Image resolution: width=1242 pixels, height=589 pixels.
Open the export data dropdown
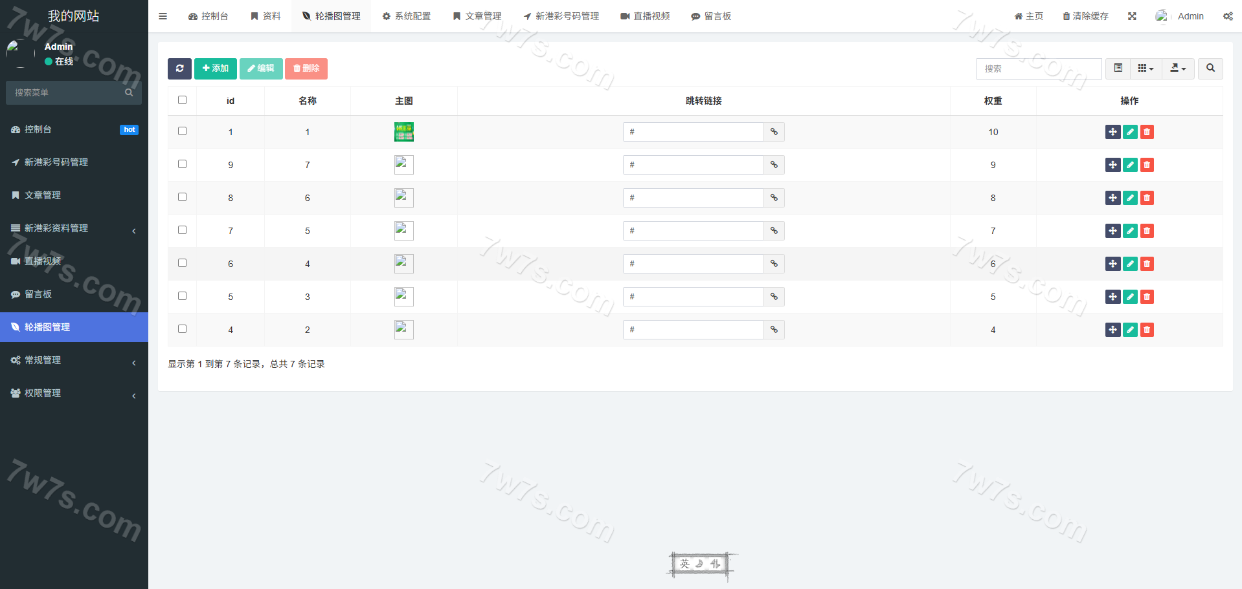(x=1178, y=69)
